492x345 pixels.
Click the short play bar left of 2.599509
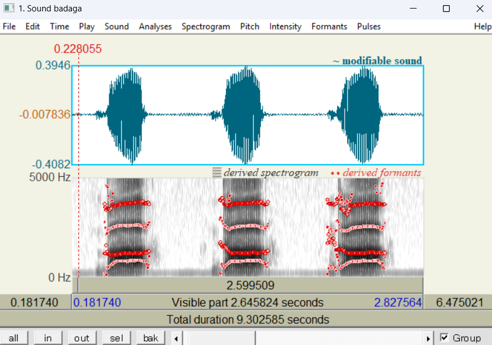click(x=75, y=286)
